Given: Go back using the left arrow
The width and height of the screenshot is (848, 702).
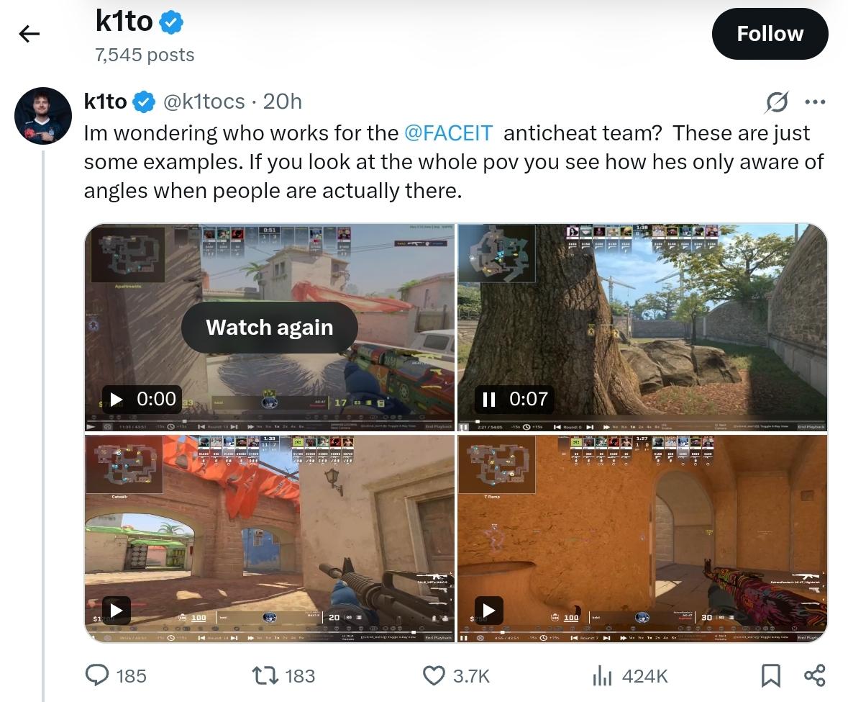Looking at the screenshot, I should pyautogui.click(x=29, y=34).
